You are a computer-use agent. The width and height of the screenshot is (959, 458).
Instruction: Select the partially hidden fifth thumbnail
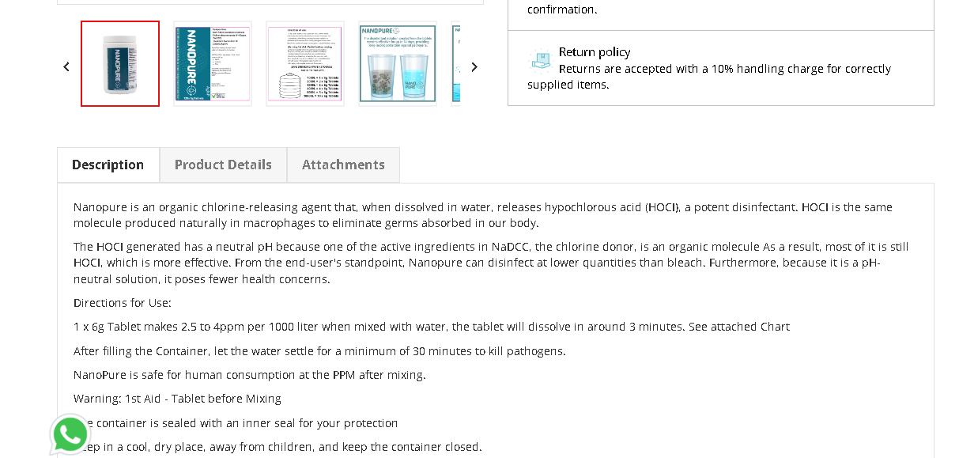coord(455,63)
